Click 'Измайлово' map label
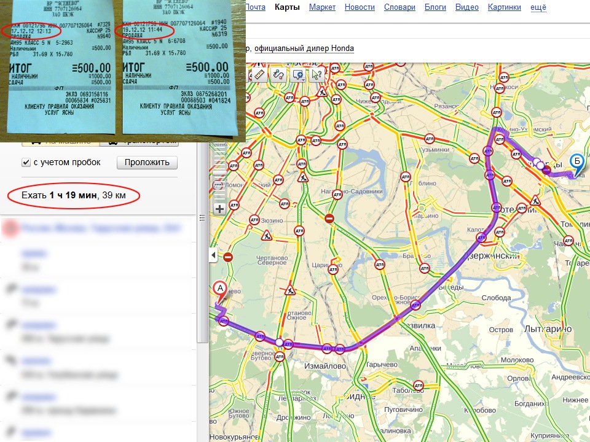This screenshot has height=442, width=590. [x=324, y=366]
